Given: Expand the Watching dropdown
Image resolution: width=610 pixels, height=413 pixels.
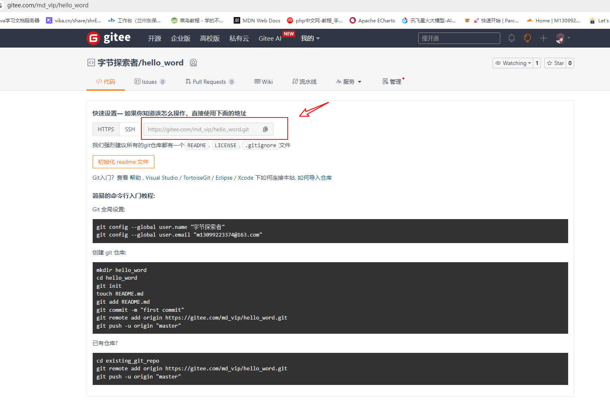Looking at the screenshot, I should tap(513, 63).
